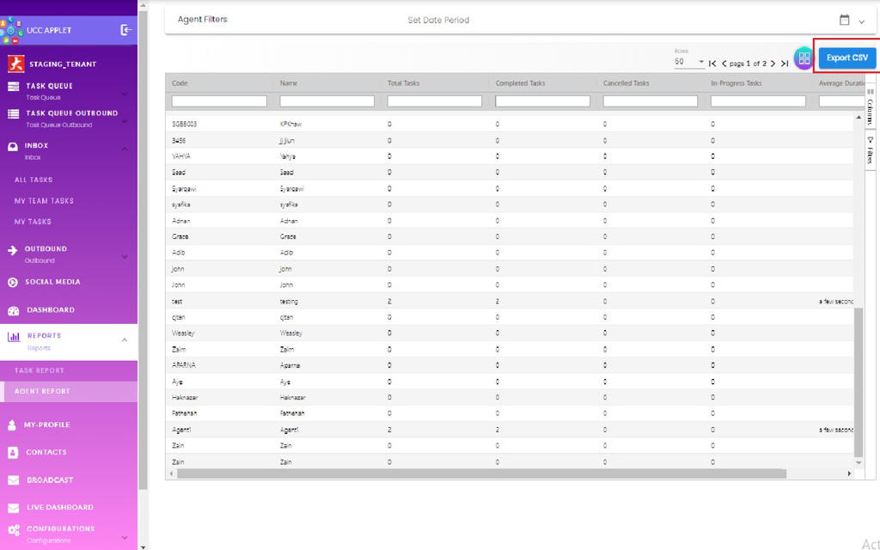Open the Rows per page dropdown
The height and width of the screenshot is (550, 880).
tap(689, 62)
